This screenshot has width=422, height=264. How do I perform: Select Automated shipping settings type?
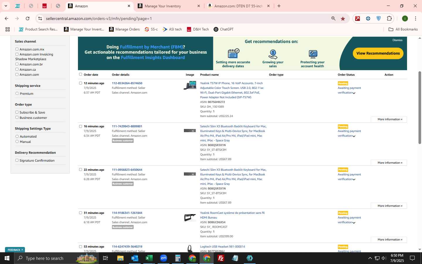click(x=17, y=136)
